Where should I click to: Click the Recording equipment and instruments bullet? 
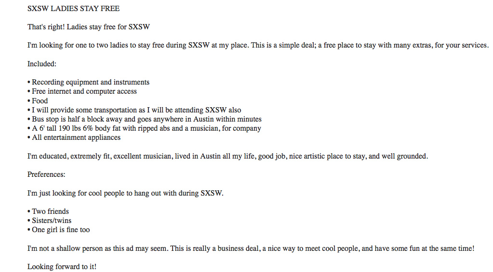pyautogui.click(x=88, y=82)
